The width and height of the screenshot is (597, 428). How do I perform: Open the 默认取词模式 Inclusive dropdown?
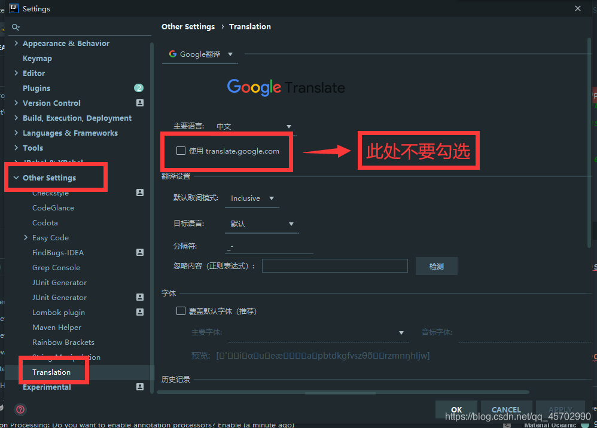pos(252,198)
